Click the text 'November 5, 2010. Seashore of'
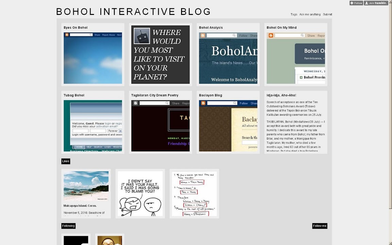 click(x=84, y=213)
